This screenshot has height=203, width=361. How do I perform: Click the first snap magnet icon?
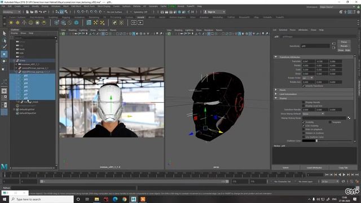pos(79,12)
